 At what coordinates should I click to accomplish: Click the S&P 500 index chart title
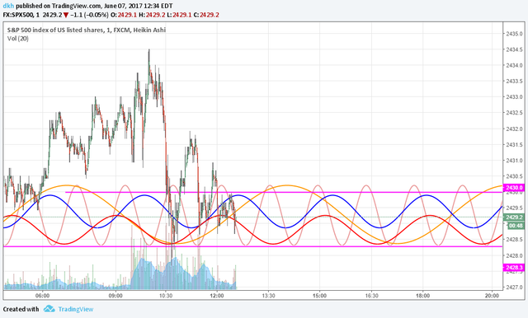pos(87,30)
